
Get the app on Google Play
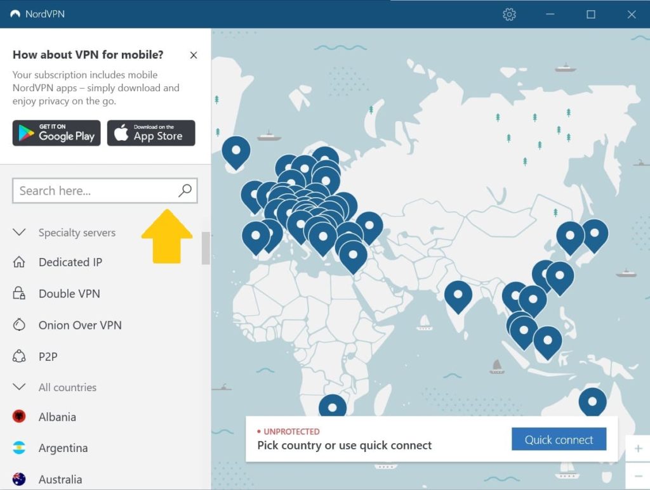(x=56, y=133)
